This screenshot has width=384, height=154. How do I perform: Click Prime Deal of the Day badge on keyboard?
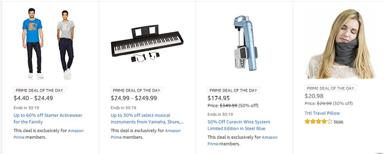click(x=137, y=90)
